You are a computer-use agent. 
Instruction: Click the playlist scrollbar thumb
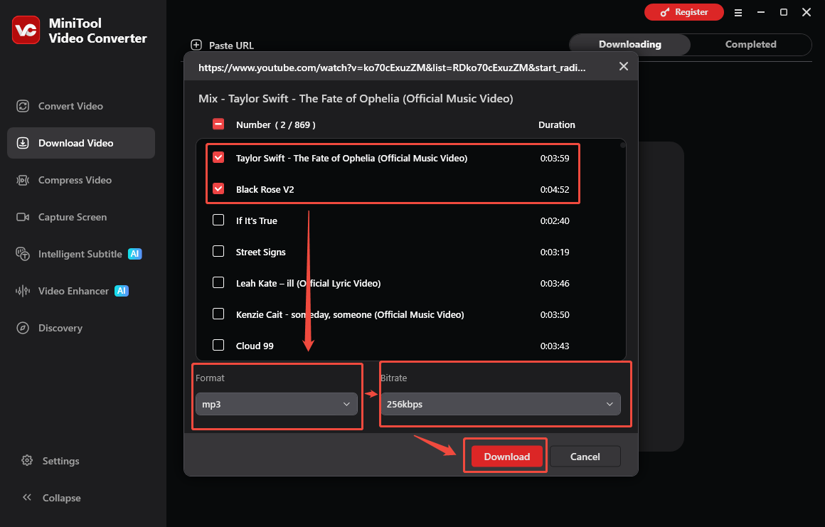point(622,144)
